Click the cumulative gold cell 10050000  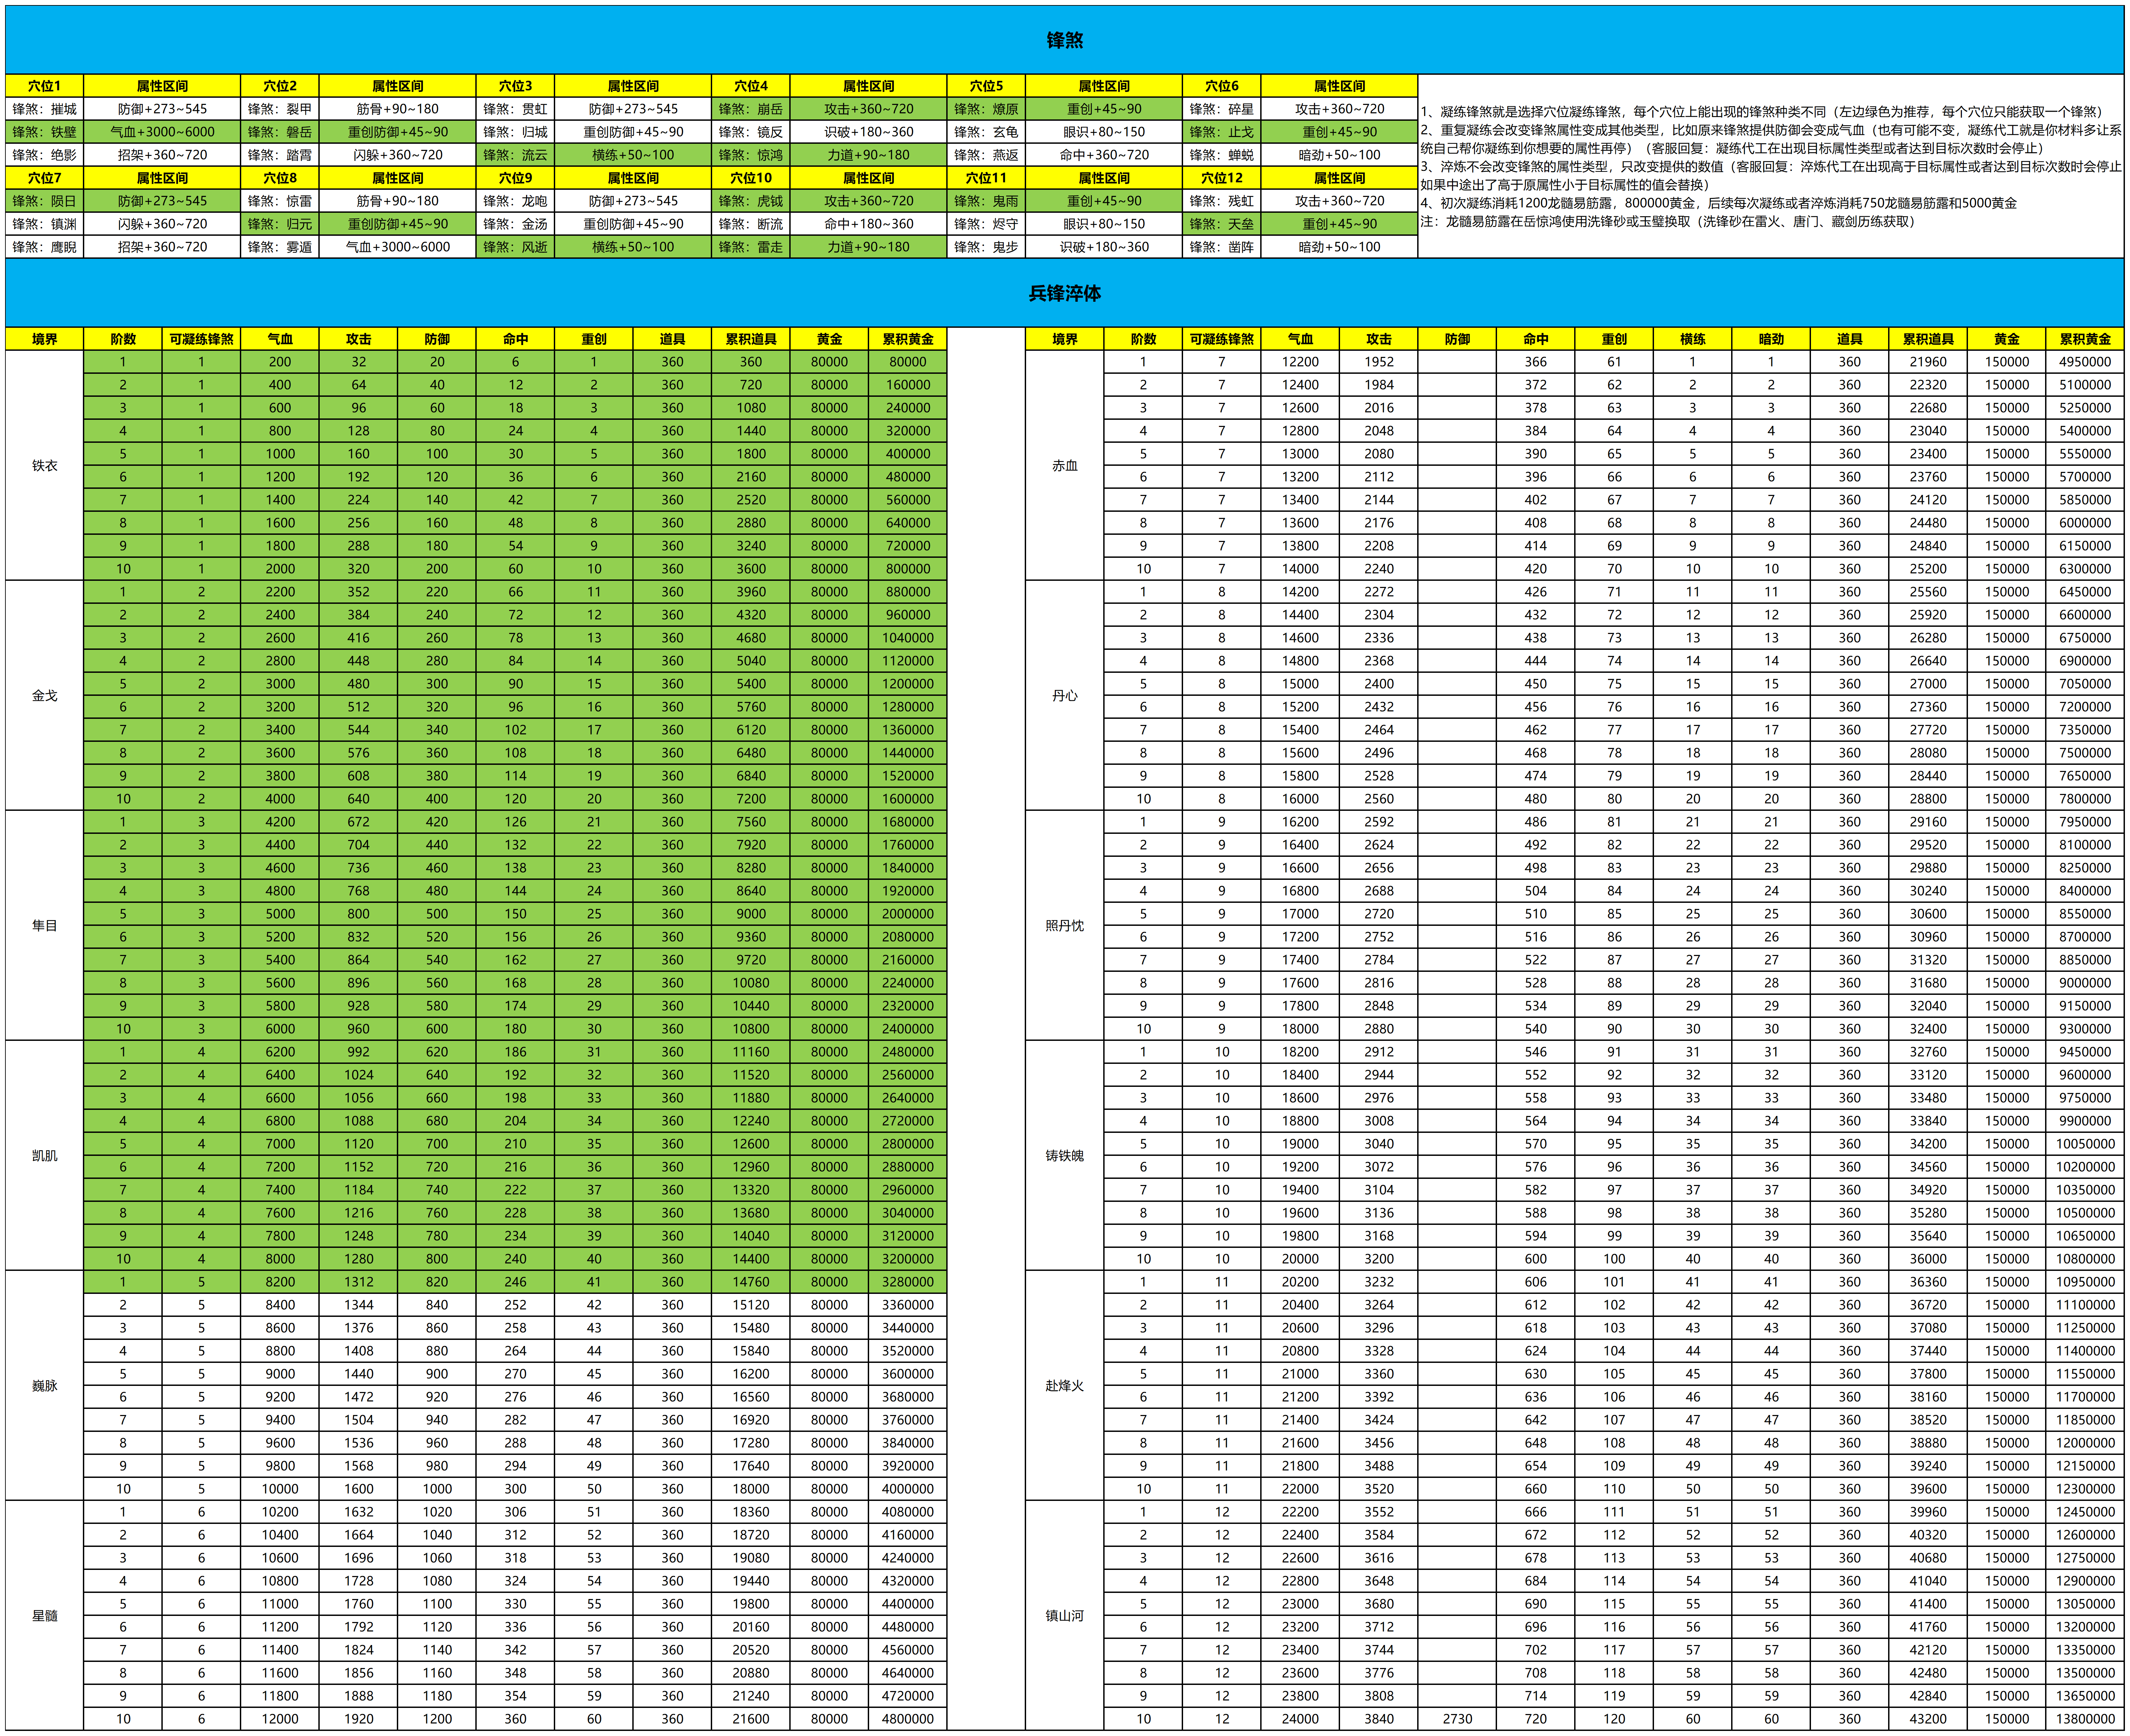pos(2085,1144)
